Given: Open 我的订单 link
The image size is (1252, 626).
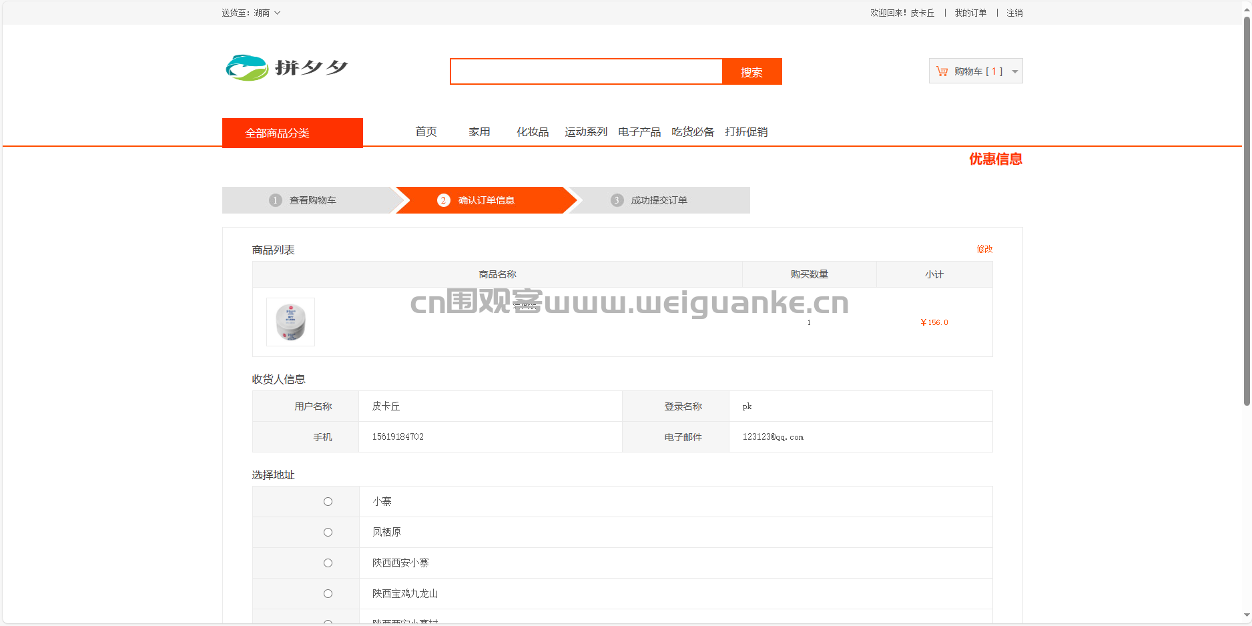Looking at the screenshot, I should [x=970, y=13].
